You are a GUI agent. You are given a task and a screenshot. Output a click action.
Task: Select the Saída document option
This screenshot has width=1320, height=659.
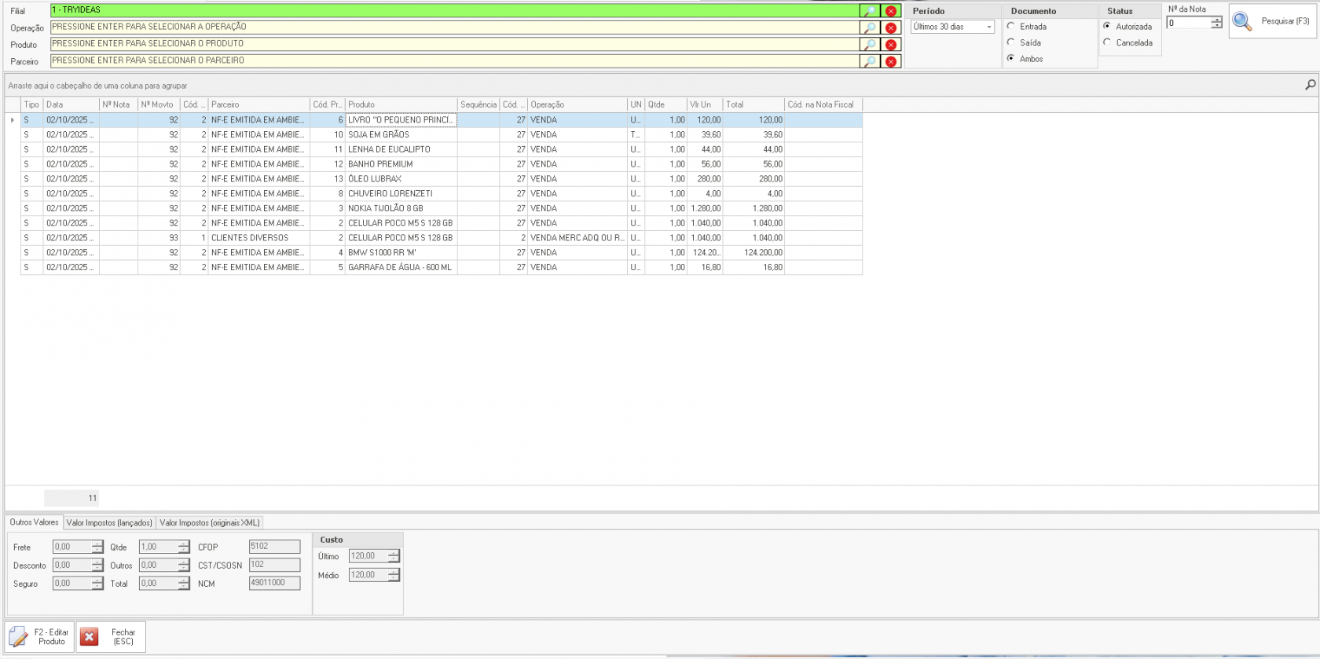click(x=1011, y=42)
